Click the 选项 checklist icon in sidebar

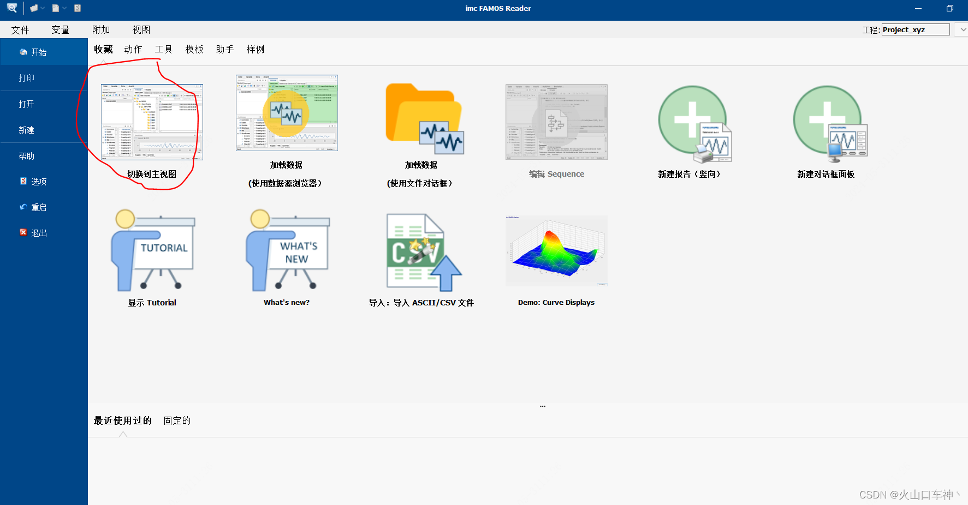coord(23,181)
